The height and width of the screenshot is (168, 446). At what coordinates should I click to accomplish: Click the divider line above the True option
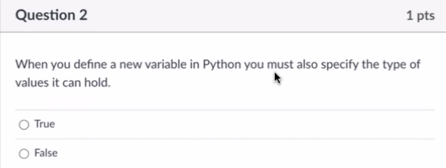coord(225,110)
